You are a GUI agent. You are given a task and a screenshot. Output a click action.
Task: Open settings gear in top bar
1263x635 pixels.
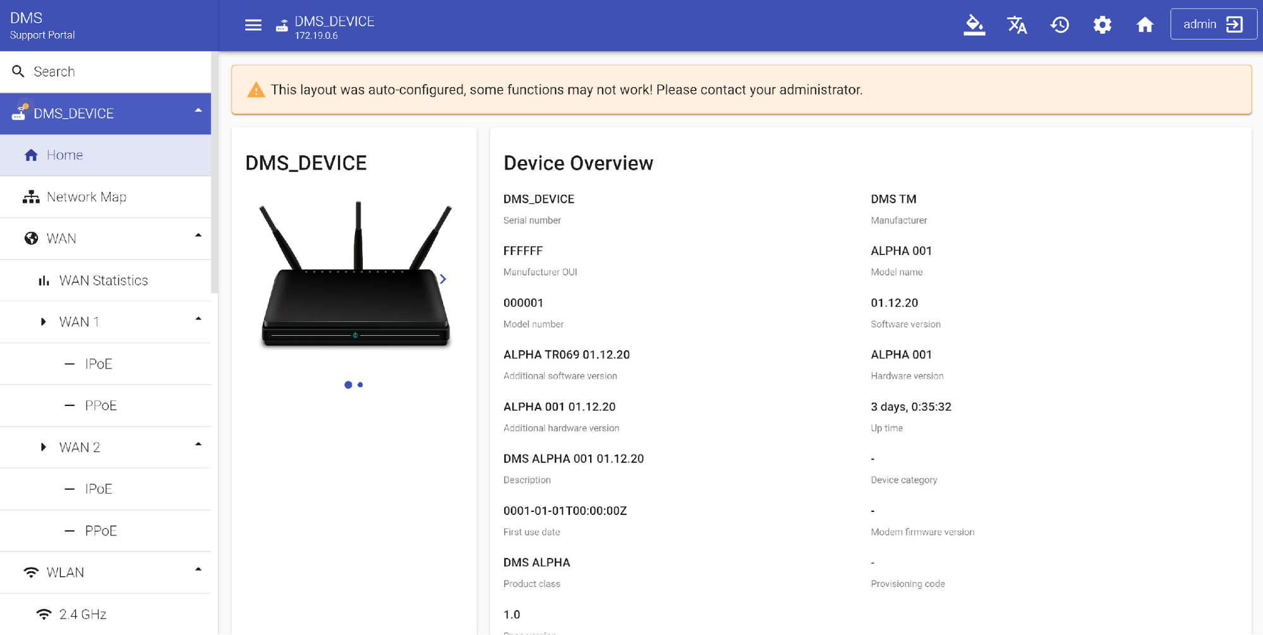coord(1102,25)
